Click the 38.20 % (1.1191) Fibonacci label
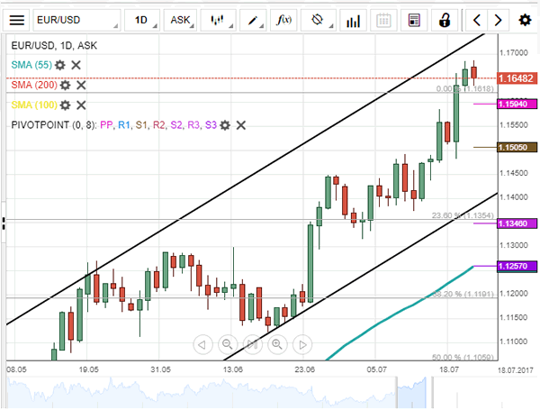 (x=463, y=294)
